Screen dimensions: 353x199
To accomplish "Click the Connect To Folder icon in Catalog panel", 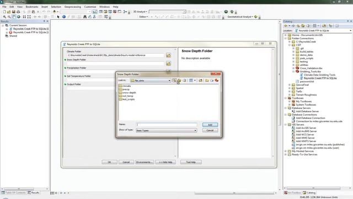I will click(x=324, y=26).
